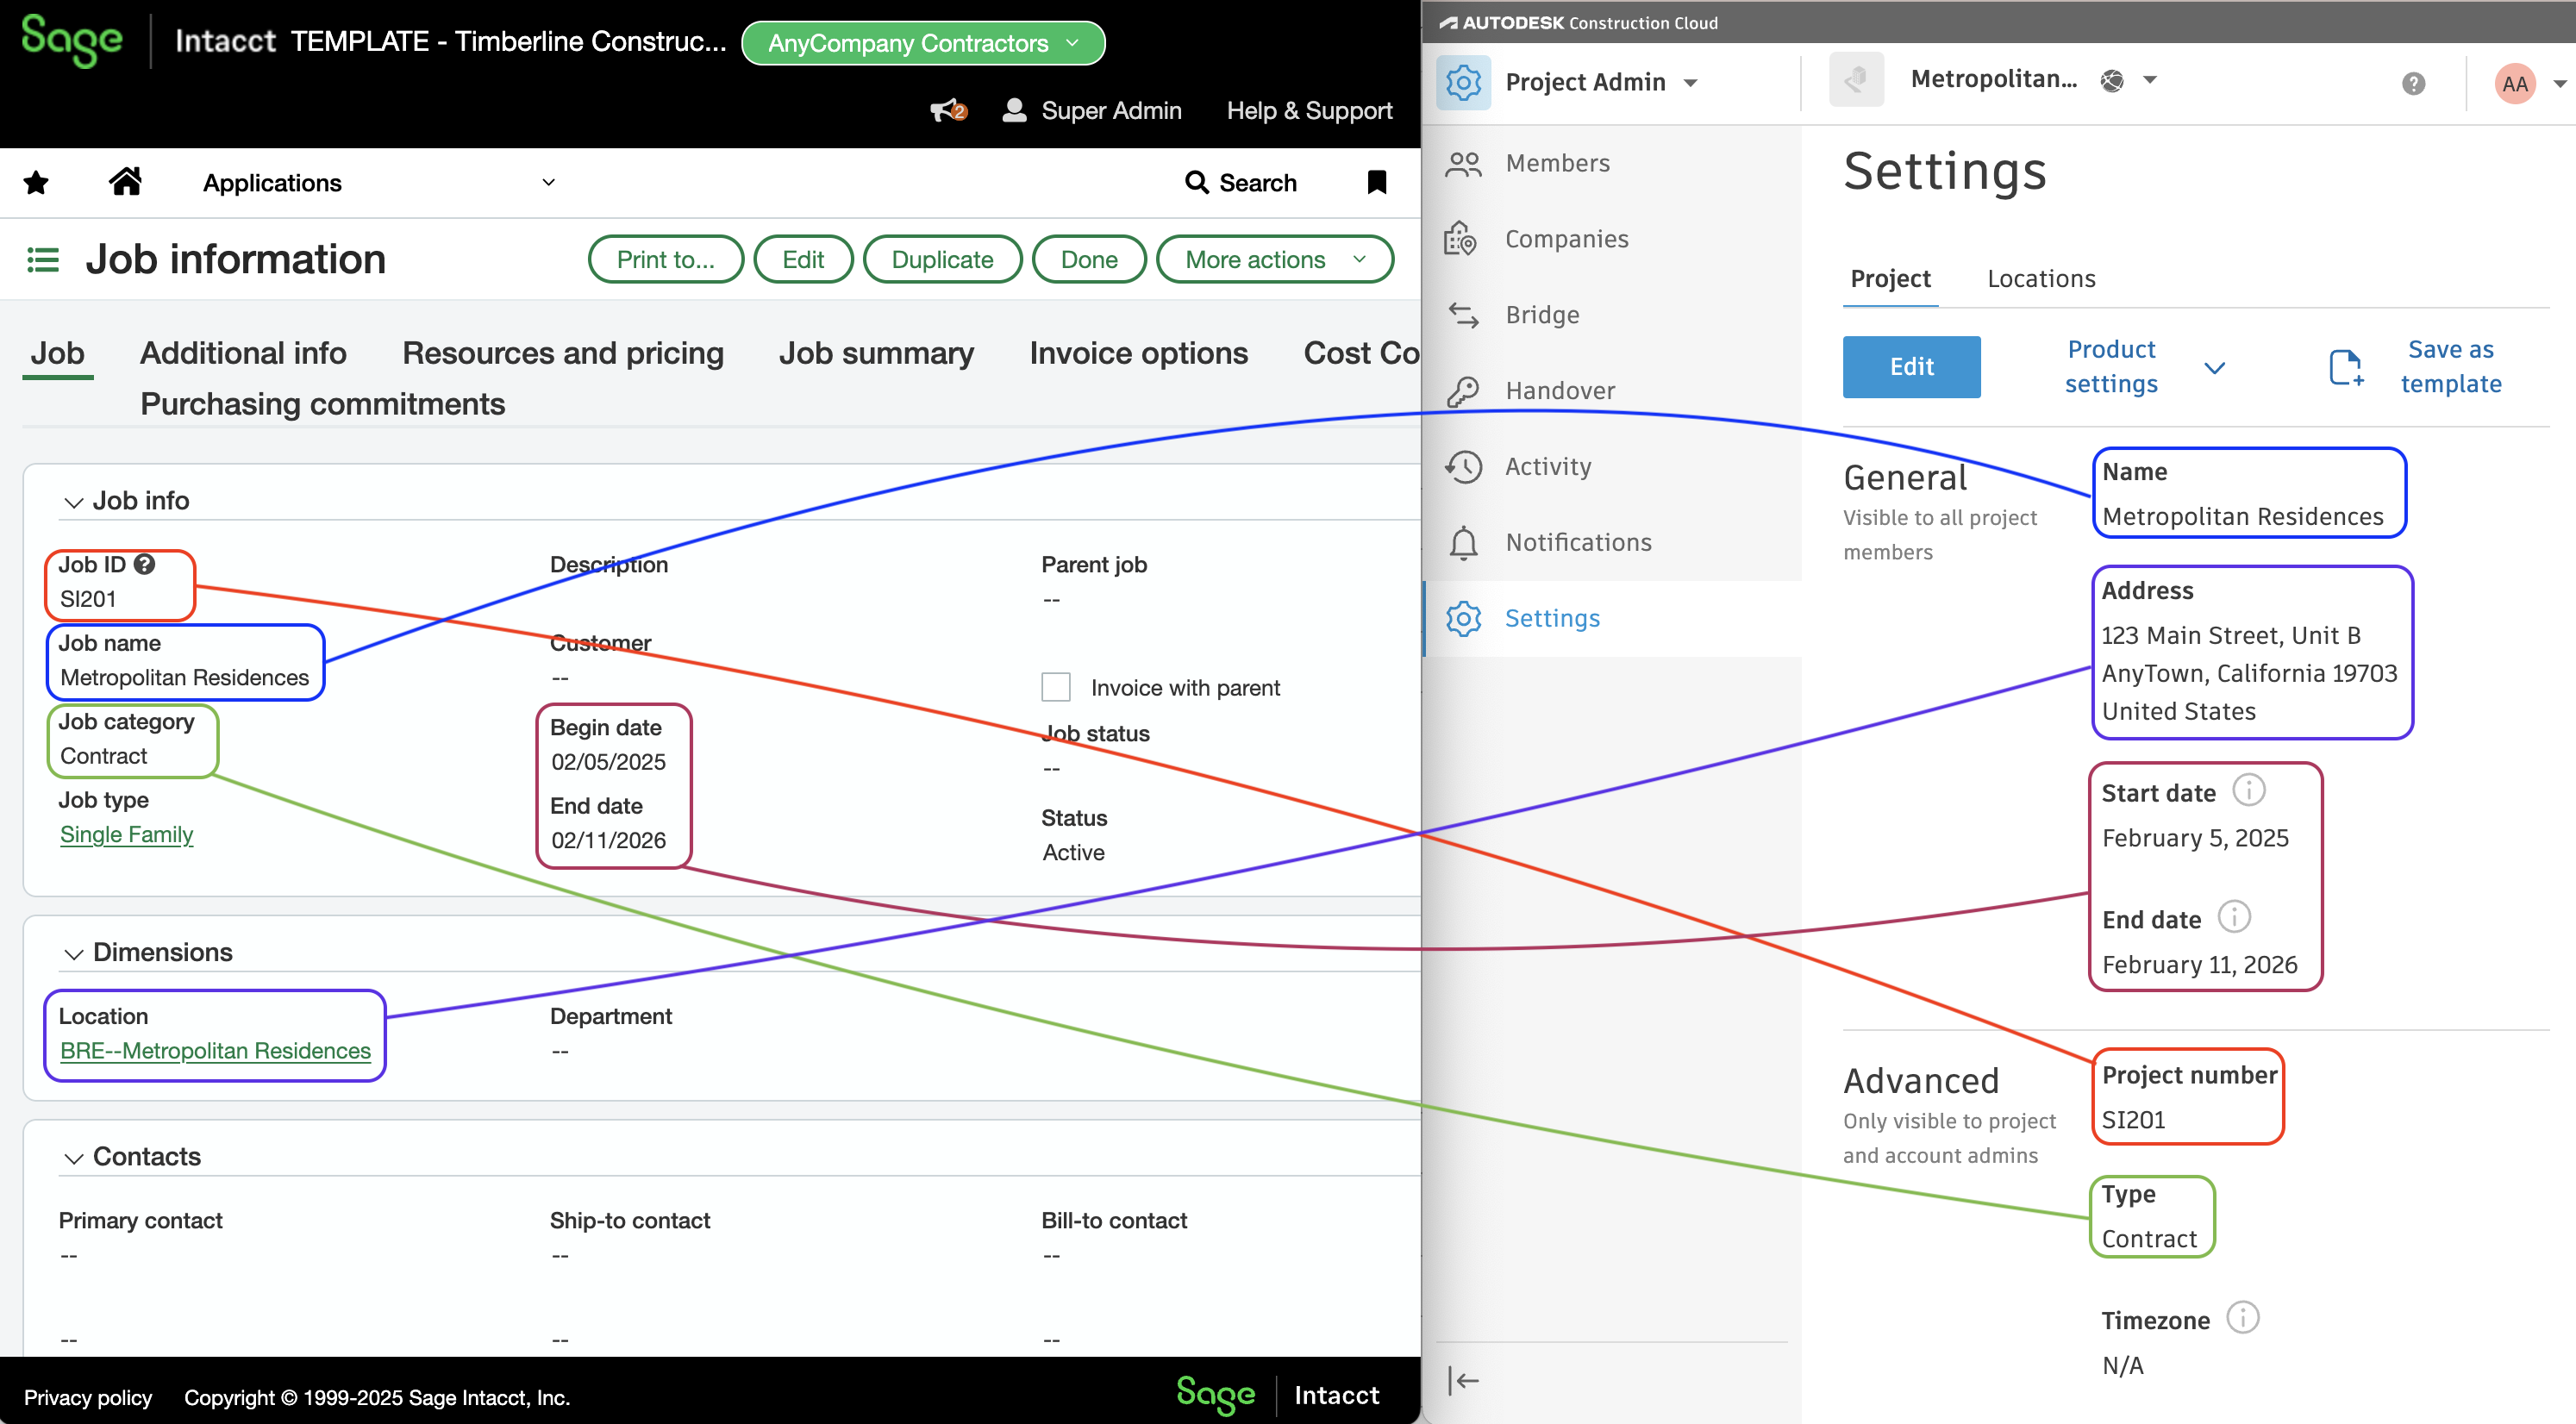Click the Sage Intacct home icon
This screenshot has height=1424, width=2576.
[x=124, y=183]
